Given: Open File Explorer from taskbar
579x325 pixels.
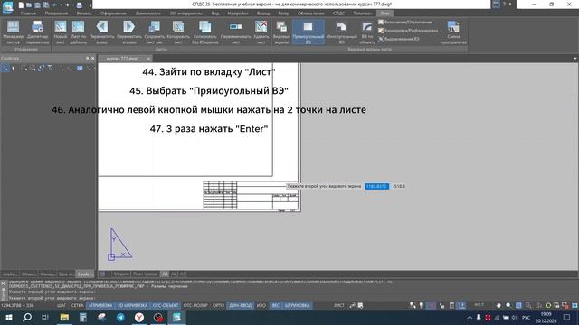Looking at the screenshot, I should (x=64, y=317).
